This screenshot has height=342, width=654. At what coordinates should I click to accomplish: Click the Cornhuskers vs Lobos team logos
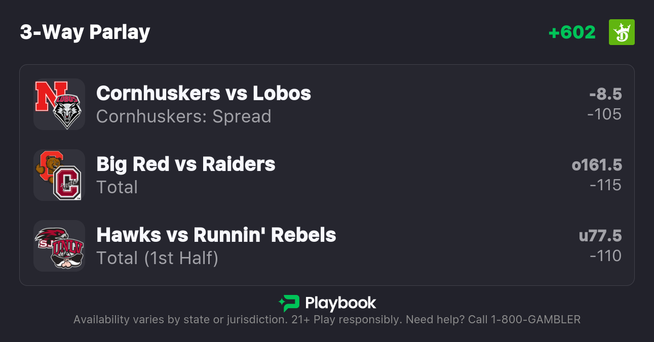coord(59,104)
